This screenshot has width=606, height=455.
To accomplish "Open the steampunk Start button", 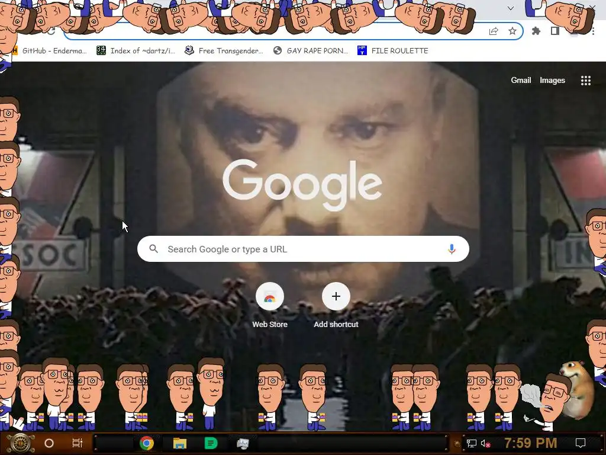I will 20,443.
